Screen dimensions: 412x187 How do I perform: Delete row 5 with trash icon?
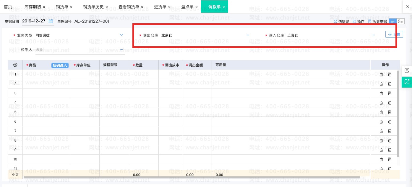coord(381,112)
